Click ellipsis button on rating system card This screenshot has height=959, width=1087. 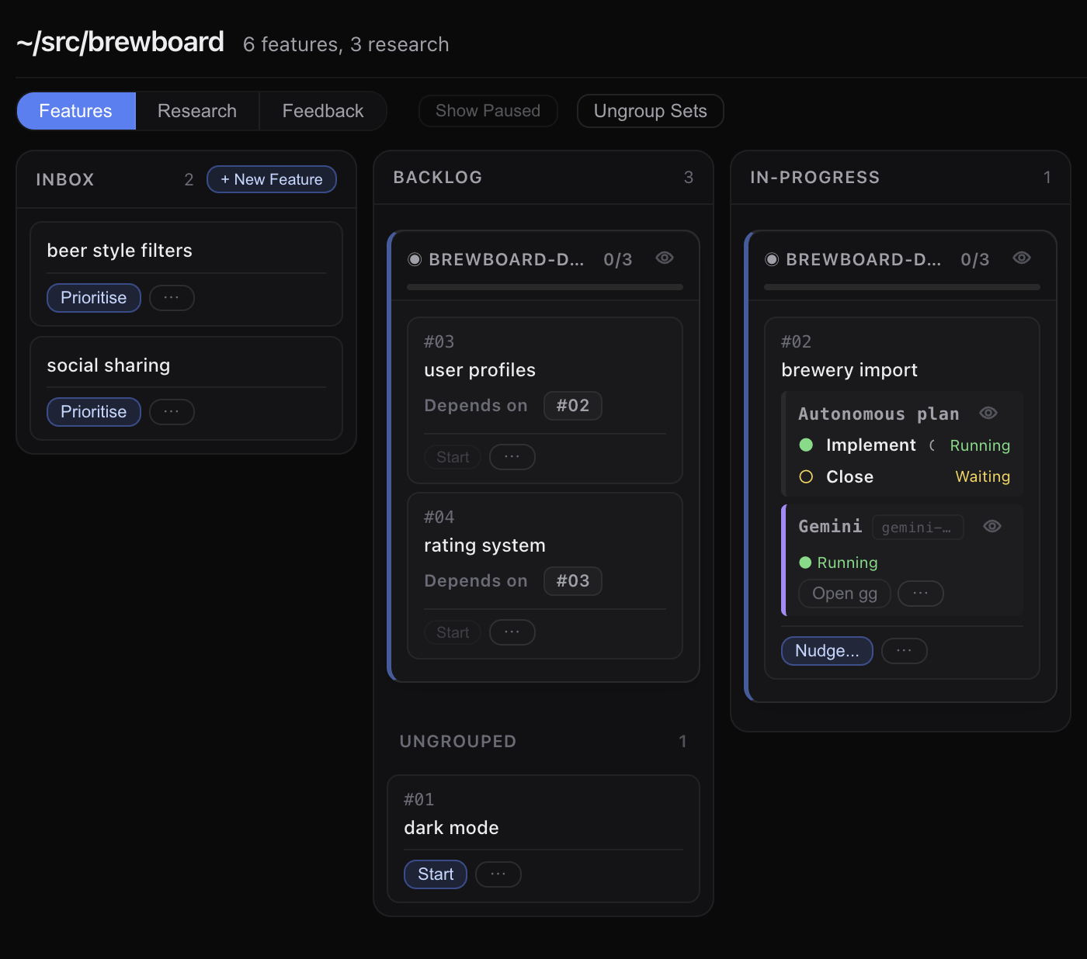click(x=512, y=632)
